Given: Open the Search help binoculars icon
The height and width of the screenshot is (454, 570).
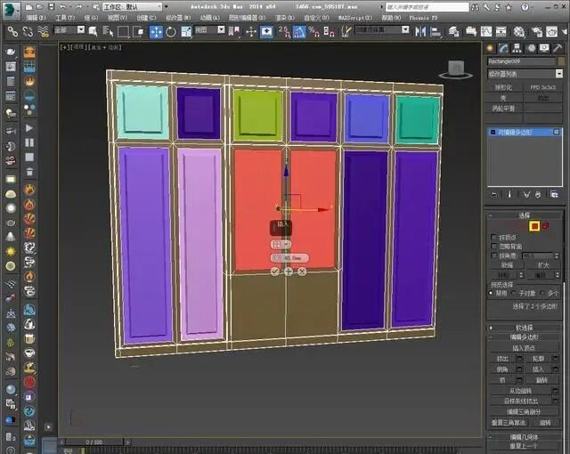Looking at the screenshot, I should coord(475,7).
